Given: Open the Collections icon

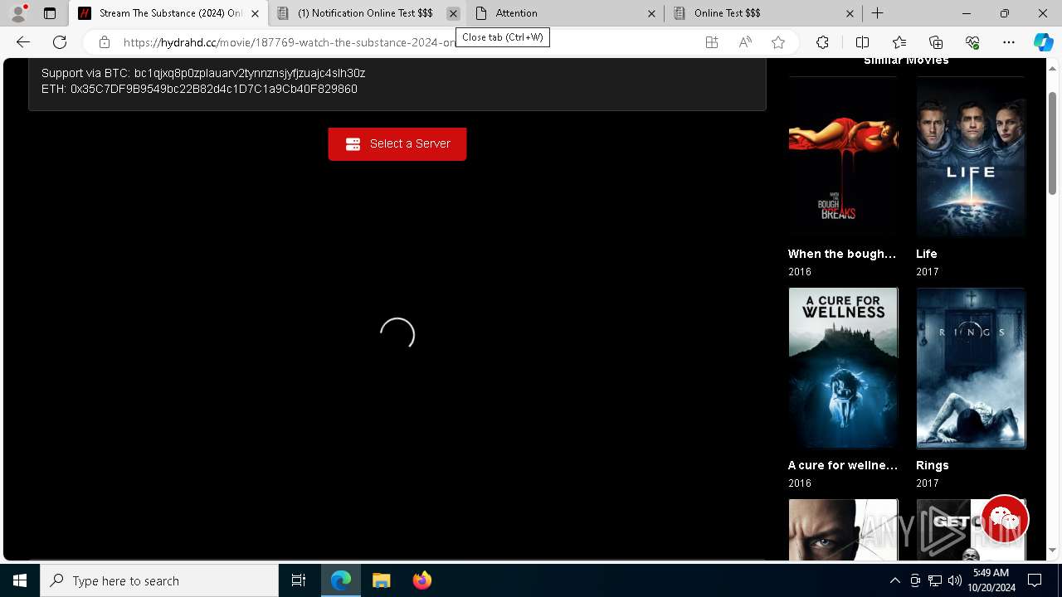Looking at the screenshot, I should click(x=936, y=42).
